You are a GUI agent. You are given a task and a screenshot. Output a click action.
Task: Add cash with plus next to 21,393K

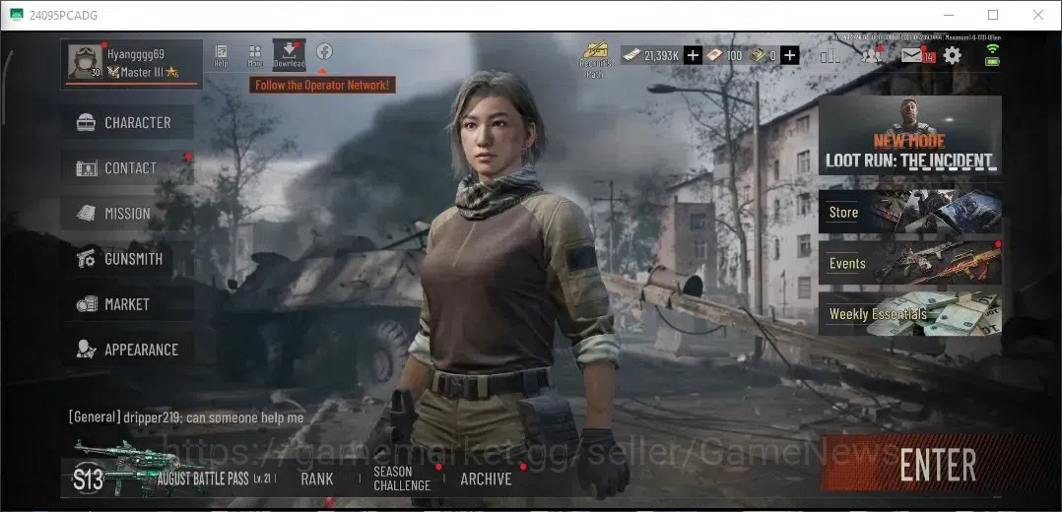[x=693, y=55]
